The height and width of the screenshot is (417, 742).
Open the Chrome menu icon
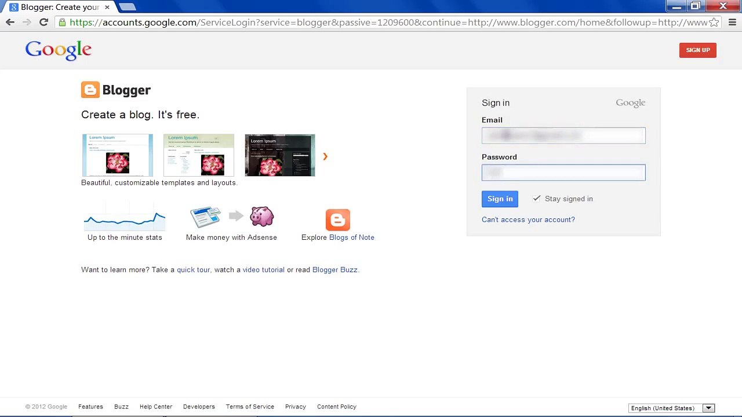732,23
